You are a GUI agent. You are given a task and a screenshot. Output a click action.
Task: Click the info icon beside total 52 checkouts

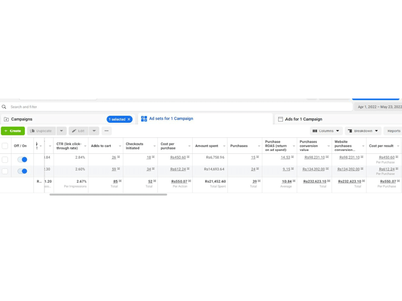click(155, 181)
